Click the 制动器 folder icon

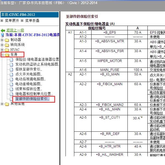(x=7, y=40)
